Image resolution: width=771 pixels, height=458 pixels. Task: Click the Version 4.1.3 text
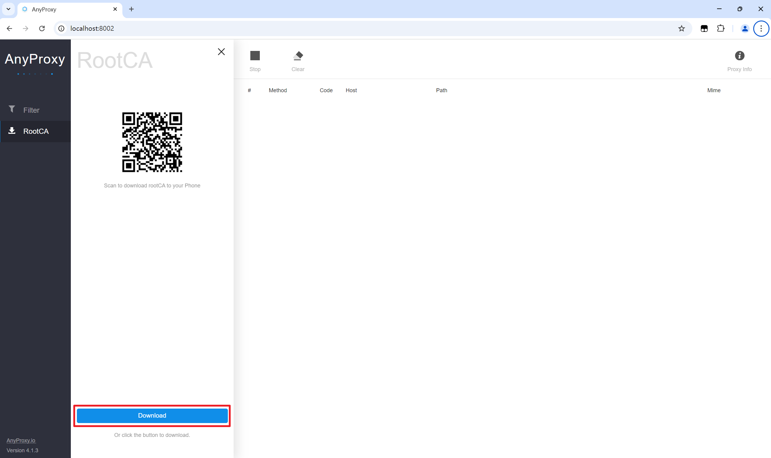coord(22,450)
